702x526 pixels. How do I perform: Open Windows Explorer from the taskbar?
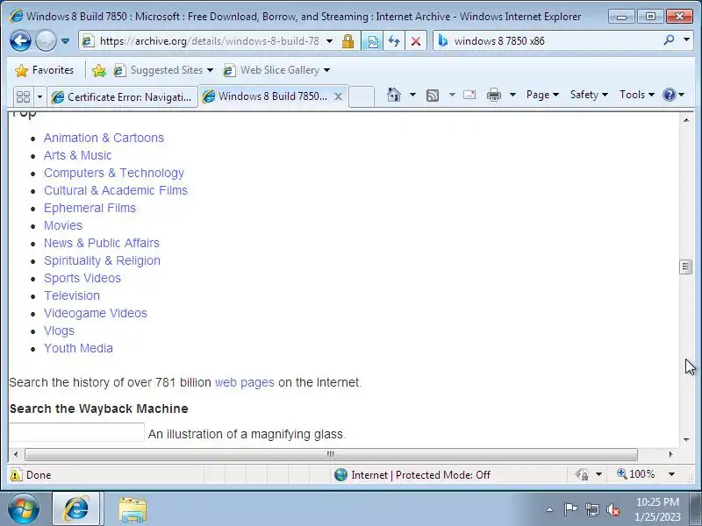[133, 510]
